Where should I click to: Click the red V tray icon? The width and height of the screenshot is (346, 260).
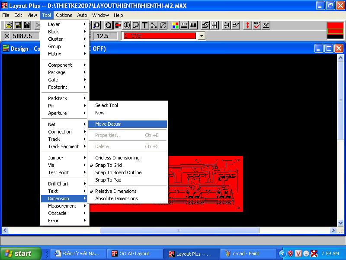298,253
